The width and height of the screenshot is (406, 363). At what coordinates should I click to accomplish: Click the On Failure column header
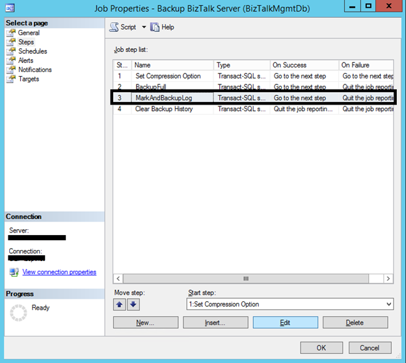pyautogui.click(x=366, y=65)
